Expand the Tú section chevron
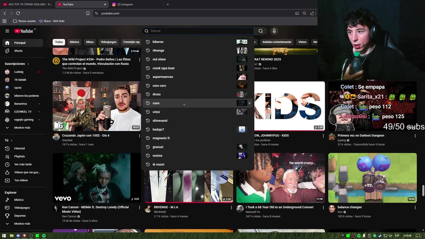 [x=12, y=140]
